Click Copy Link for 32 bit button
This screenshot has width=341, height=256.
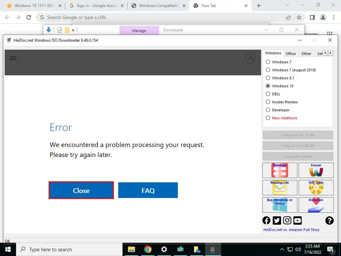298,135
